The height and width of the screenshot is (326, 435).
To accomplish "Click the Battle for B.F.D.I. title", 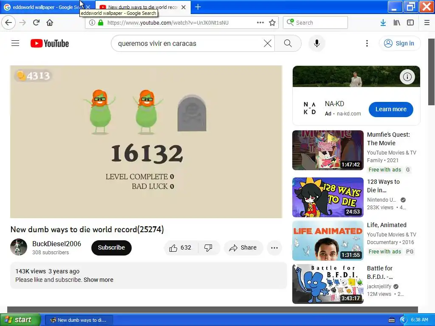I will pos(380,272).
